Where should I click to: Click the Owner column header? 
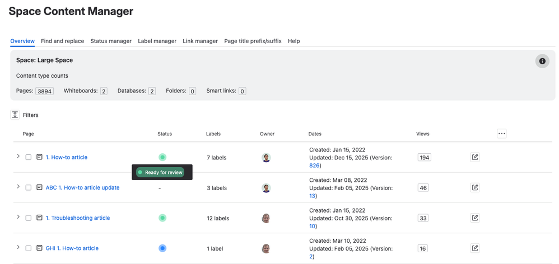(x=267, y=134)
